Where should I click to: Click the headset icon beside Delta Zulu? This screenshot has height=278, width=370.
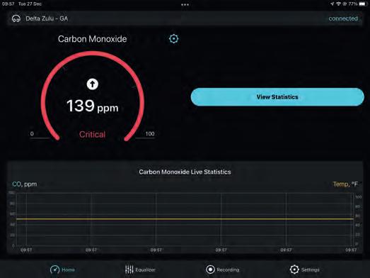[x=16, y=18]
